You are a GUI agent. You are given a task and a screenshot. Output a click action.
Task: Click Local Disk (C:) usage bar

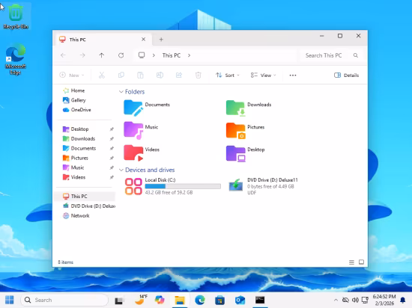(183, 186)
